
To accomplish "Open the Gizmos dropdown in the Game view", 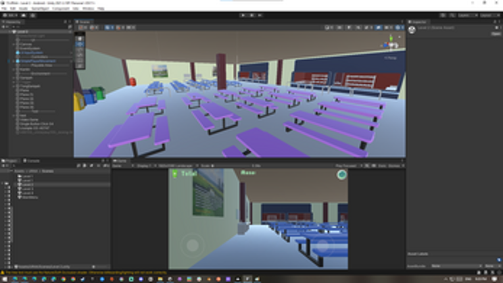I will pyautogui.click(x=396, y=166).
